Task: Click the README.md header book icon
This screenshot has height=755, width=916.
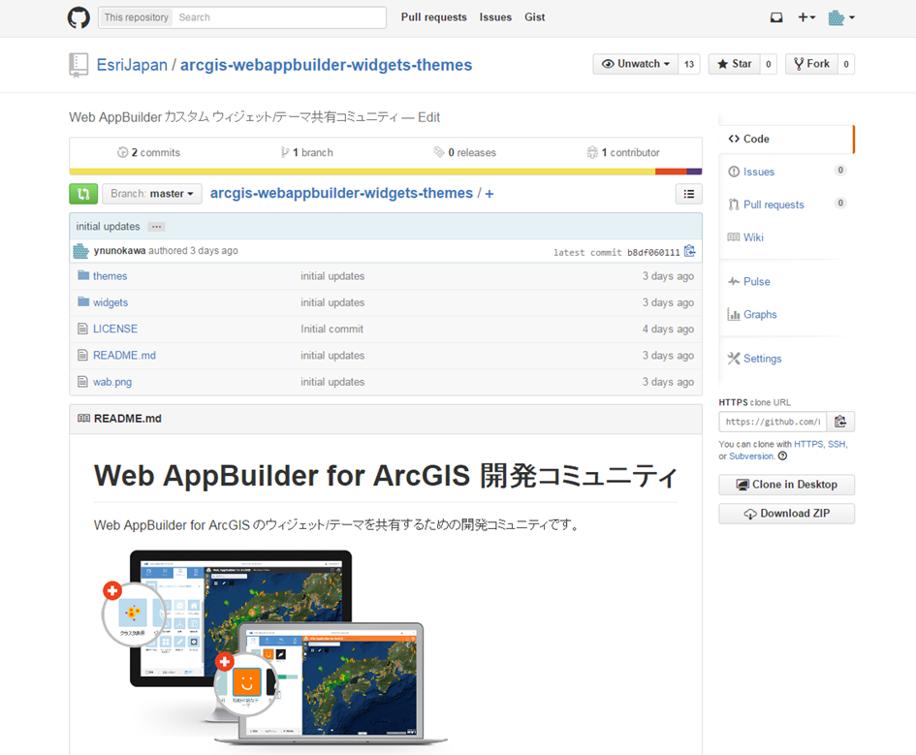Action: tap(83, 419)
